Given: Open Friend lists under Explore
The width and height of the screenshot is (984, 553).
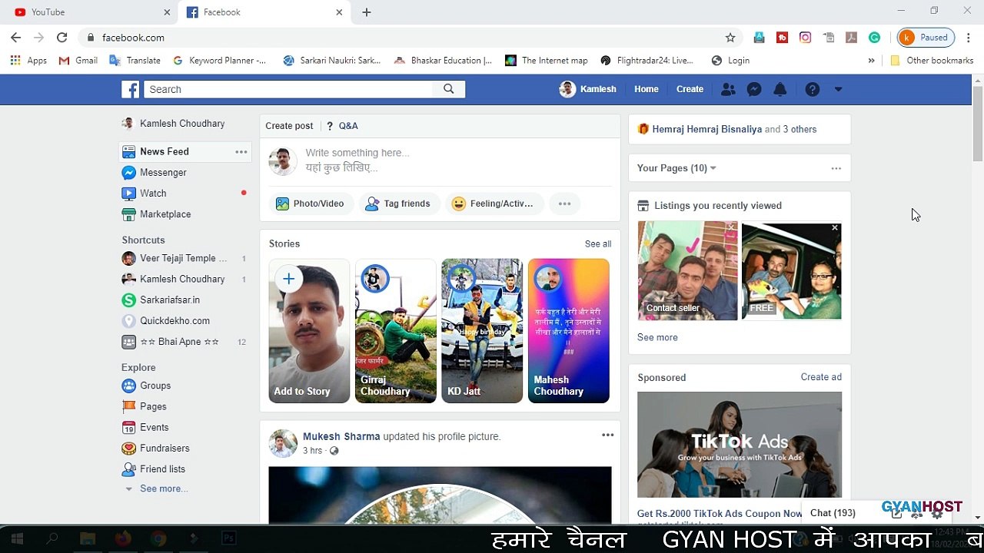Looking at the screenshot, I should [162, 469].
